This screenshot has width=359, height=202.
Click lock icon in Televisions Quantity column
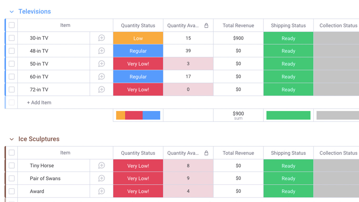[206, 25]
